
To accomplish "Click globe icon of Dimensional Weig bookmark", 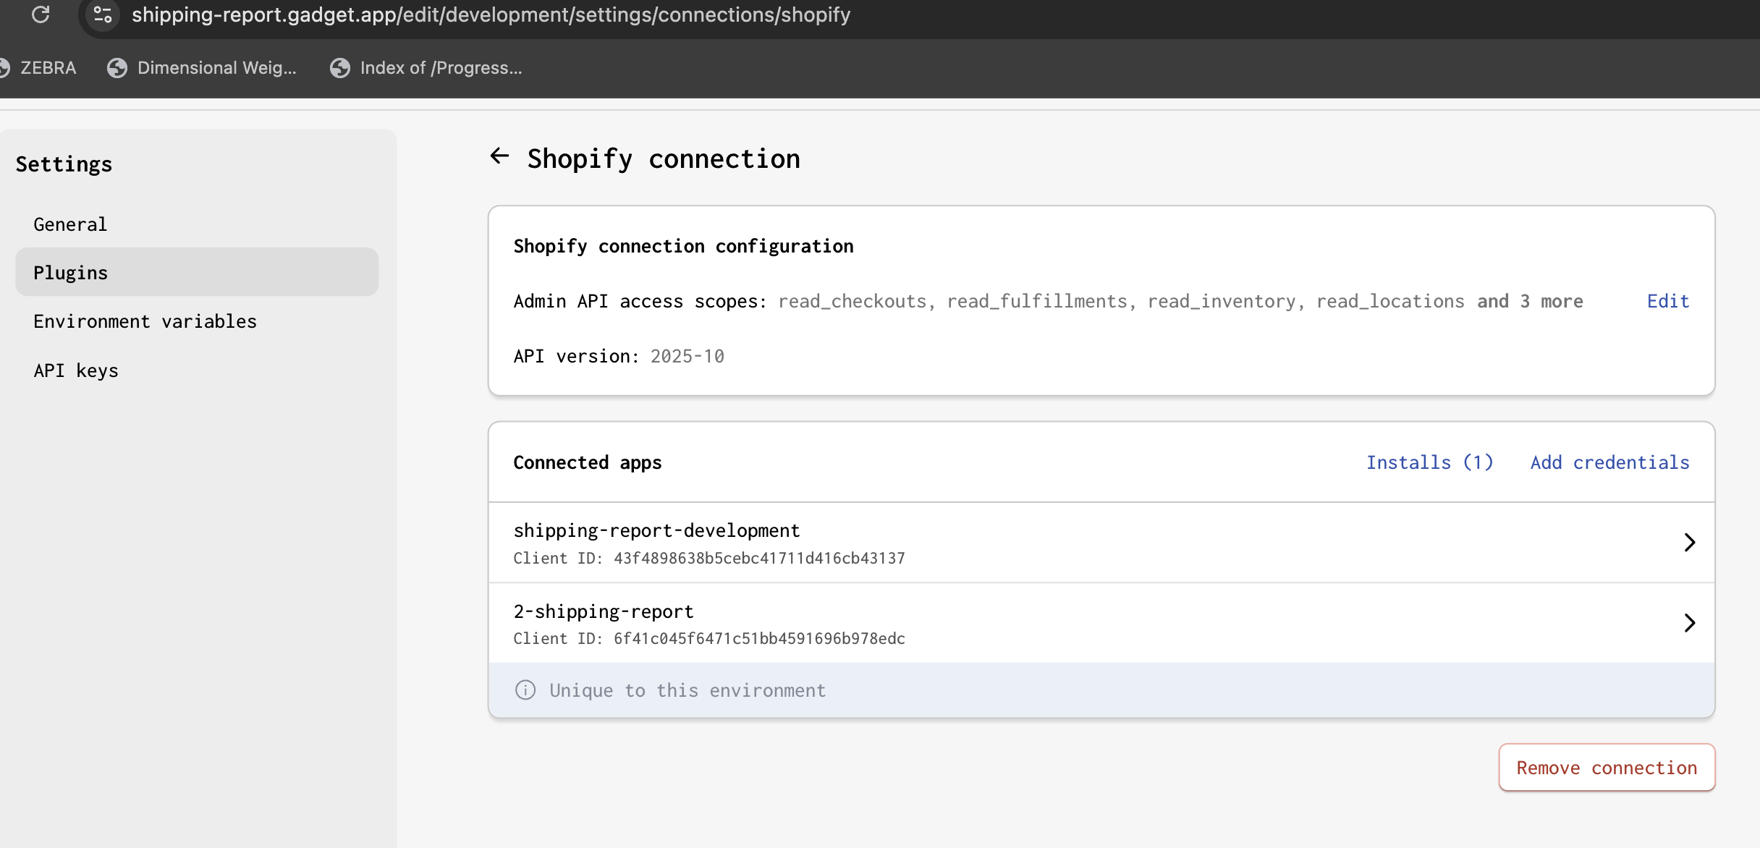I will [117, 68].
